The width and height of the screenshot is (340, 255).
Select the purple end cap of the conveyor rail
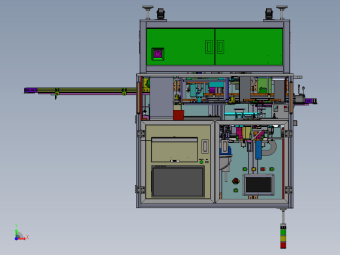[x=31, y=90]
